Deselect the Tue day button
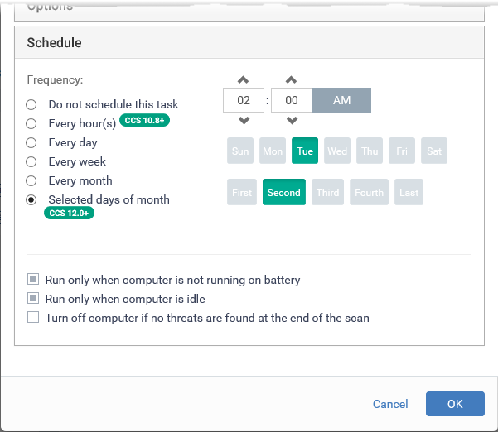This screenshot has height=432, width=498. pyautogui.click(x=305, y=151)
